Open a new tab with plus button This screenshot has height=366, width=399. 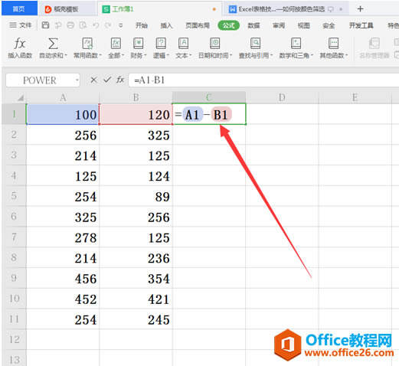point(360,9)
